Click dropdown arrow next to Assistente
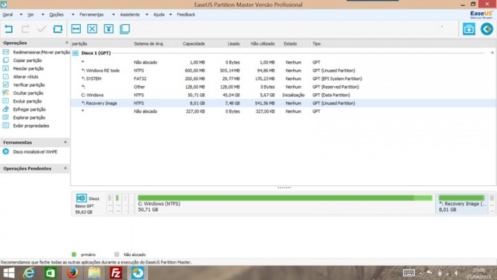 pos(147,15)
